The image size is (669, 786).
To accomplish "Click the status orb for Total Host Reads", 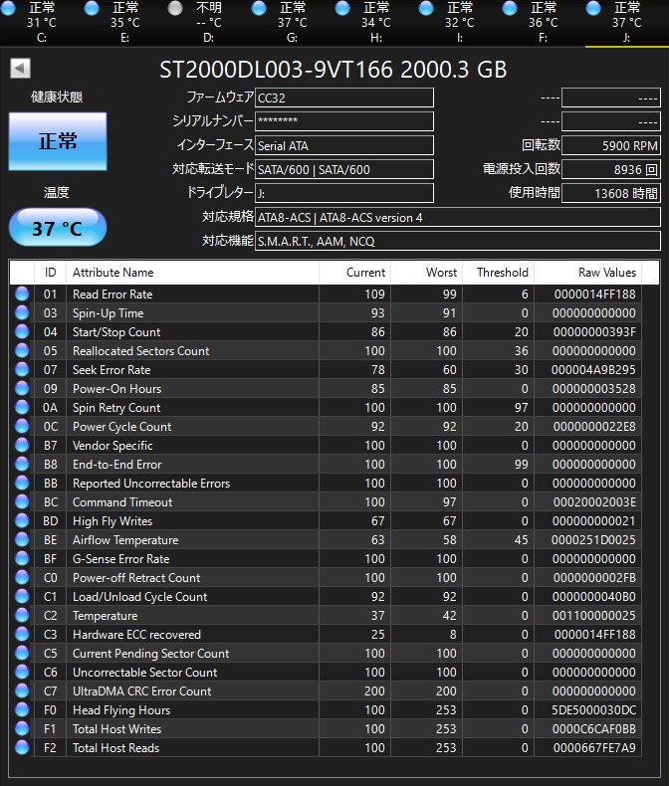I will click(x=22, y=748).
